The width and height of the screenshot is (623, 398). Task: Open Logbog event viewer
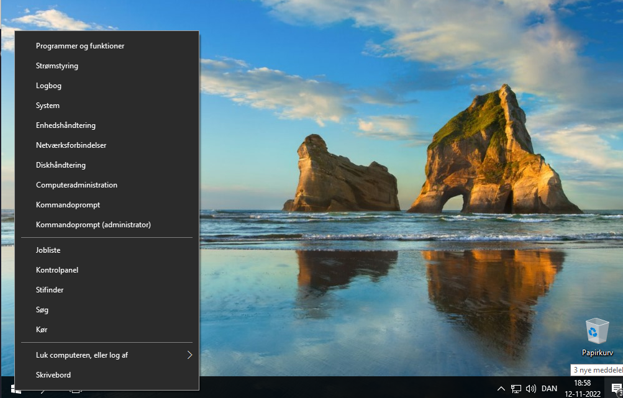48,86
